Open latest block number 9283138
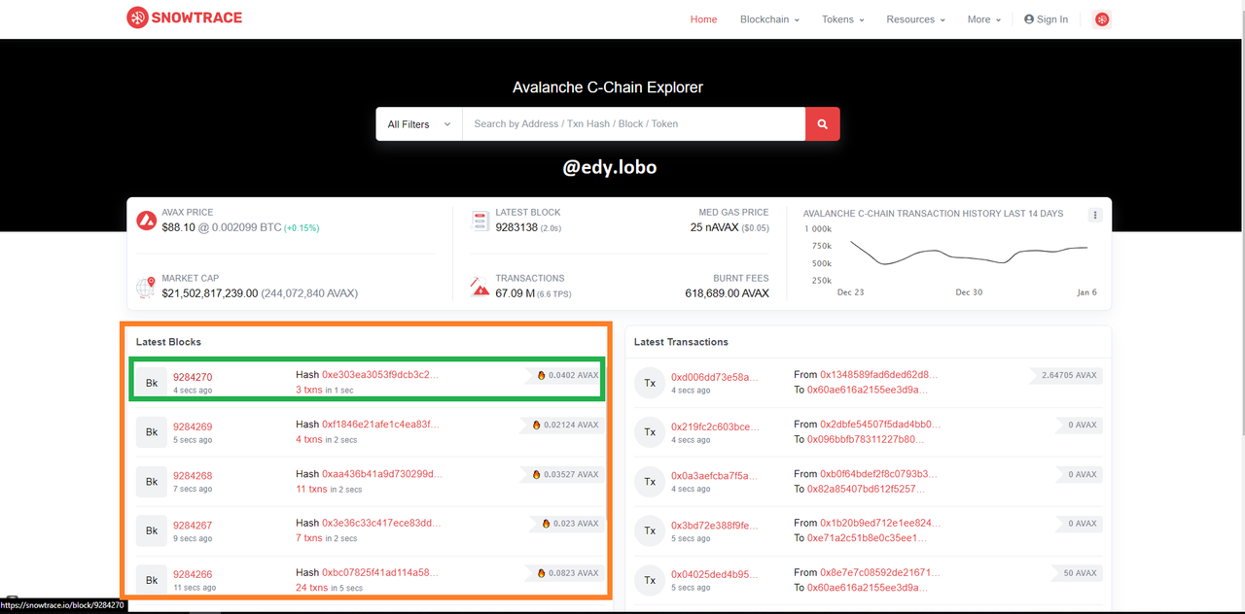This screenshot has width=1245, height=614. (x=516, y=227)
